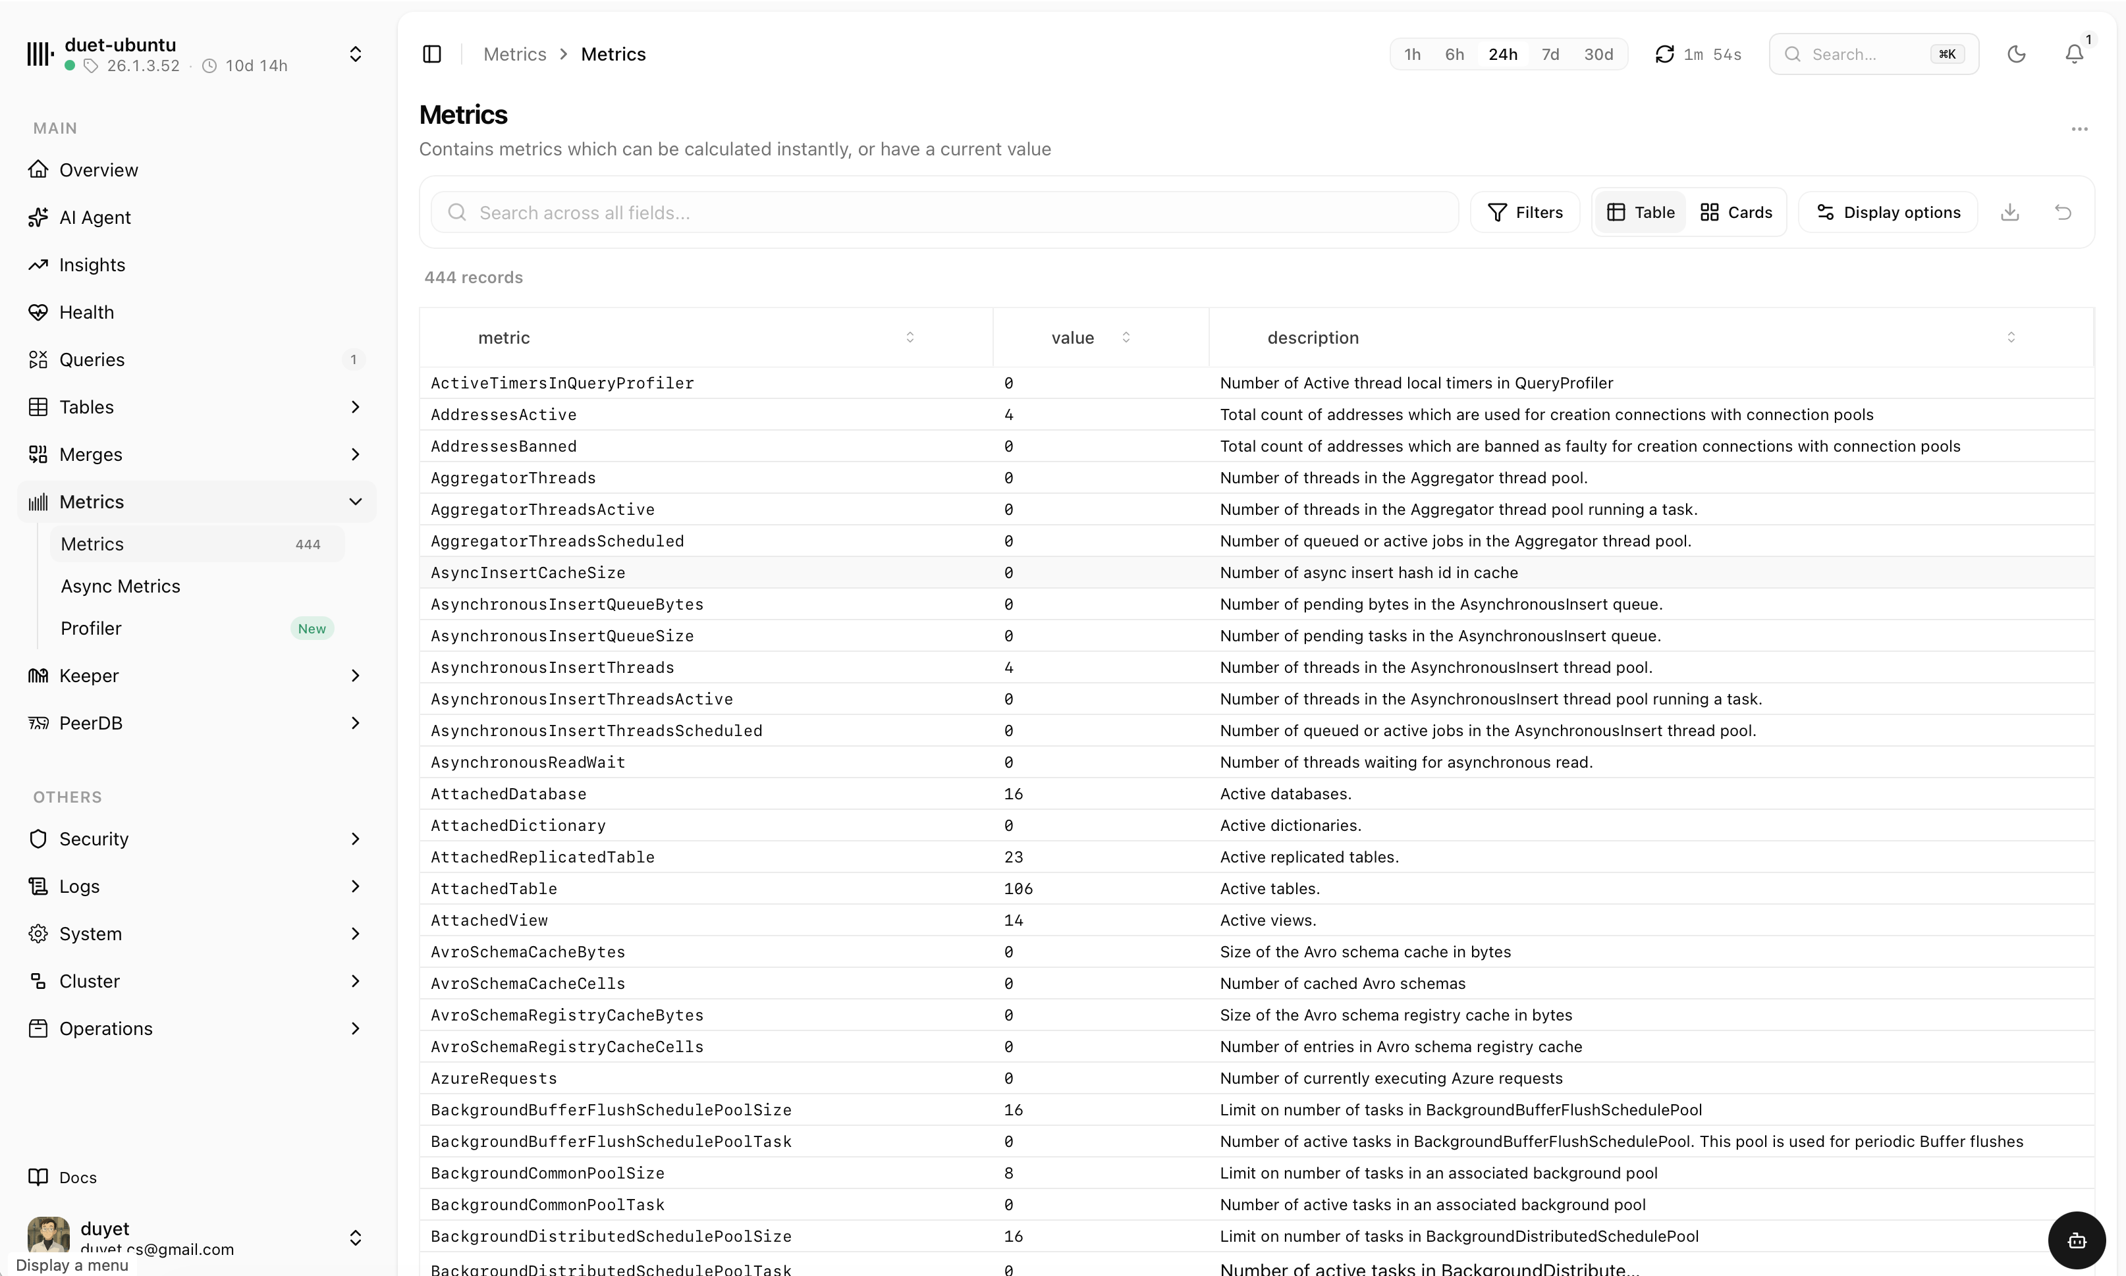Open host switcher dropdown for duet-ubuntu
The width and height of the screenshot is (2126, 1276).
tap(355, 54)
